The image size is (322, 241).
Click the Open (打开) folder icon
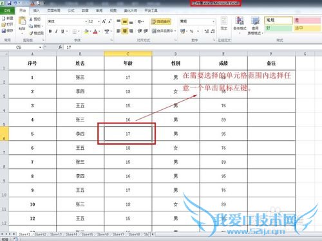coord(4,24)
